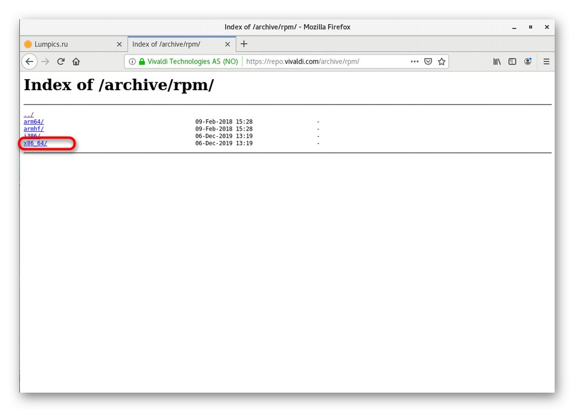Open the Library icon in toolbar
574x412 pixels.
click(497, 62)
